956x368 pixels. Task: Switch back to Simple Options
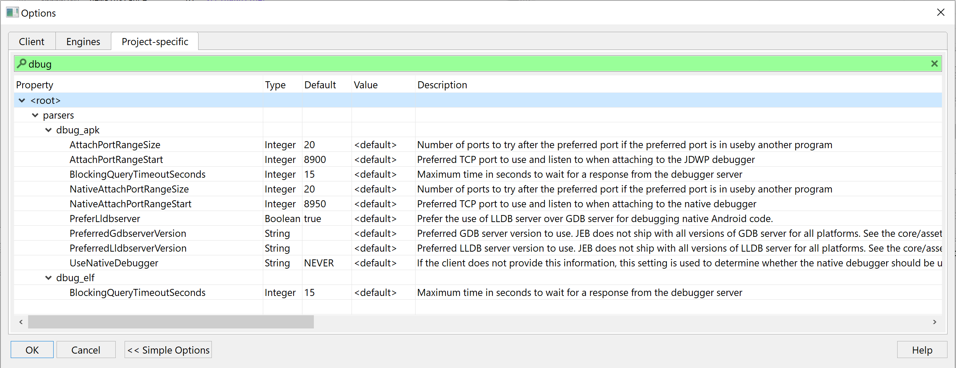click(168, 350)
